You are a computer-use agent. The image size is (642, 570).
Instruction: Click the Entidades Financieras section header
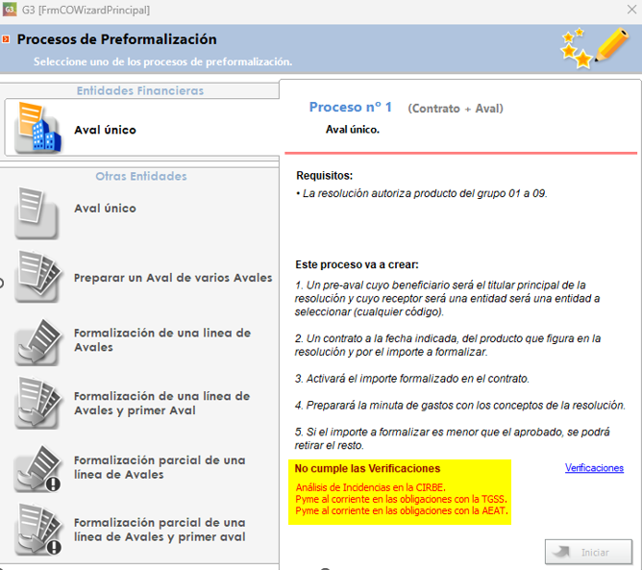140,90
